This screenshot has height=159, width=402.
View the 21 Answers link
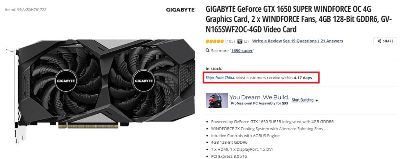coord(331,41)
